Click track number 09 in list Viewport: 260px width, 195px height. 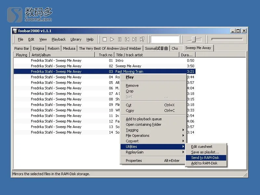pos(111,105)
